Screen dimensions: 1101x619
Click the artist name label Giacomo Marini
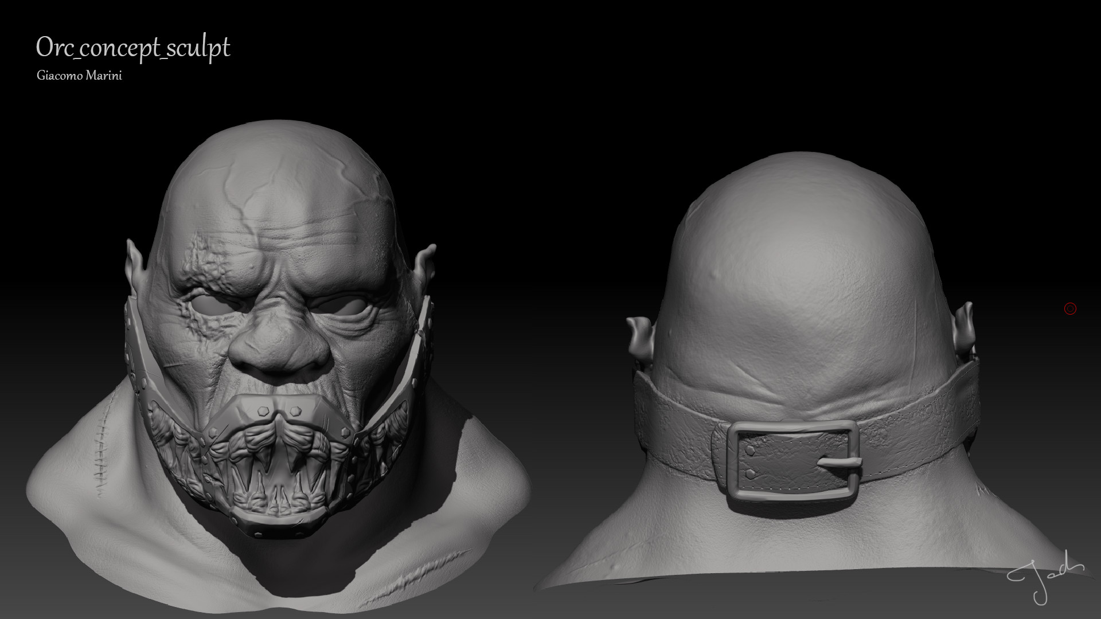(79, 75)
